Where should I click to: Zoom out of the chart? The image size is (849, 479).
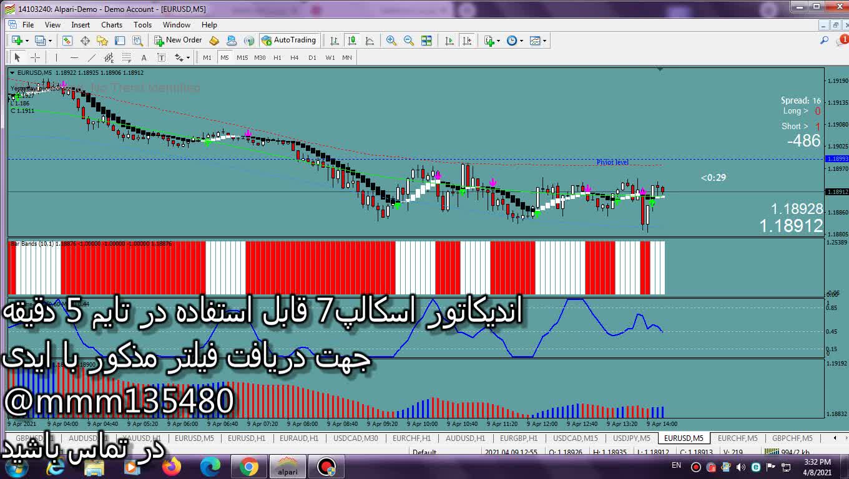(409, 41)
